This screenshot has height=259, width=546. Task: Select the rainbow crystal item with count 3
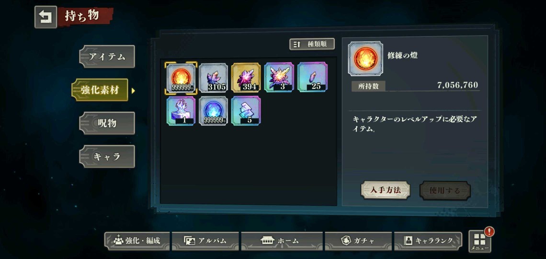[279, 78]
